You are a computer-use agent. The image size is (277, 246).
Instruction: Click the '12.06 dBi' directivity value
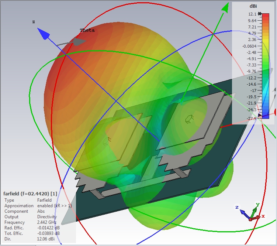tap(46, 239)
